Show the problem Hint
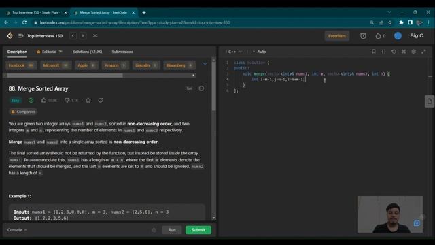Screen dimensions: 435x245 coord(189,88)
